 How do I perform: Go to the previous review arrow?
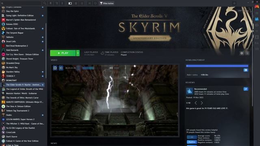pyautogui.click(x=196, y=103)
